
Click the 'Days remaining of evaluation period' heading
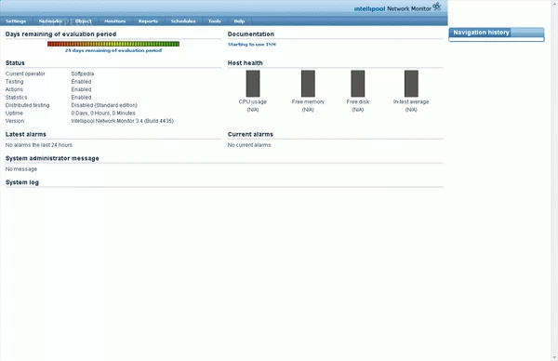[x=60, y=34]
